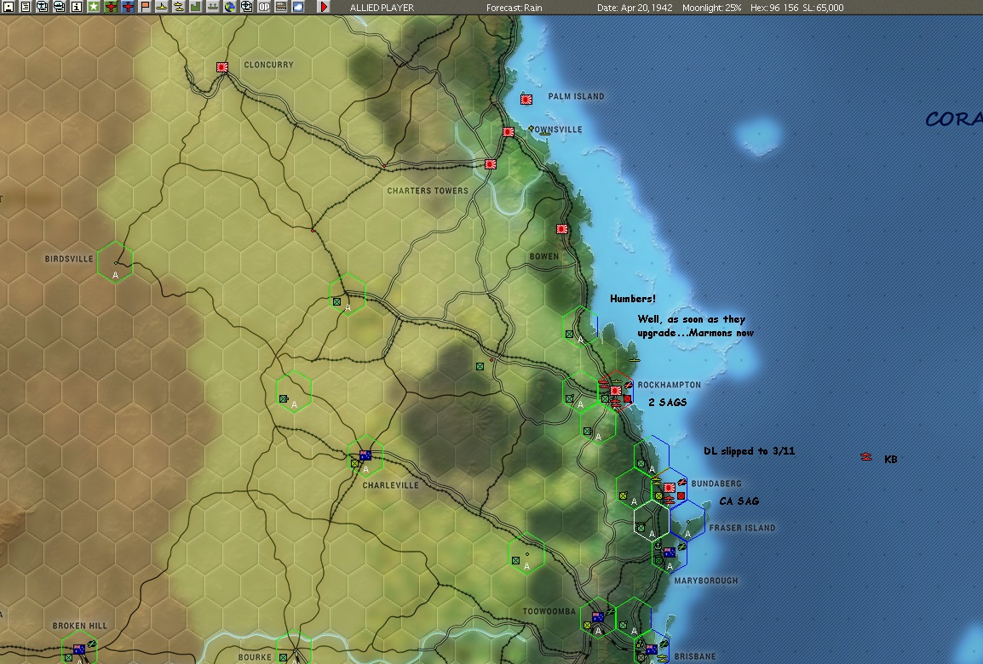This screenshot has height=664, width=983.
Task: Click the double yellow ships toolbar icon
Action: pos(179,7)
